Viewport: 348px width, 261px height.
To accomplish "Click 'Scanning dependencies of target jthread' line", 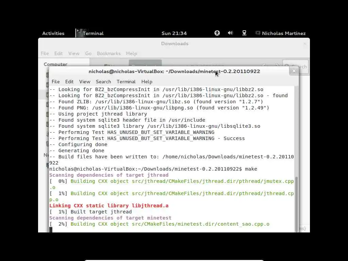I will [x=109, y=175].
